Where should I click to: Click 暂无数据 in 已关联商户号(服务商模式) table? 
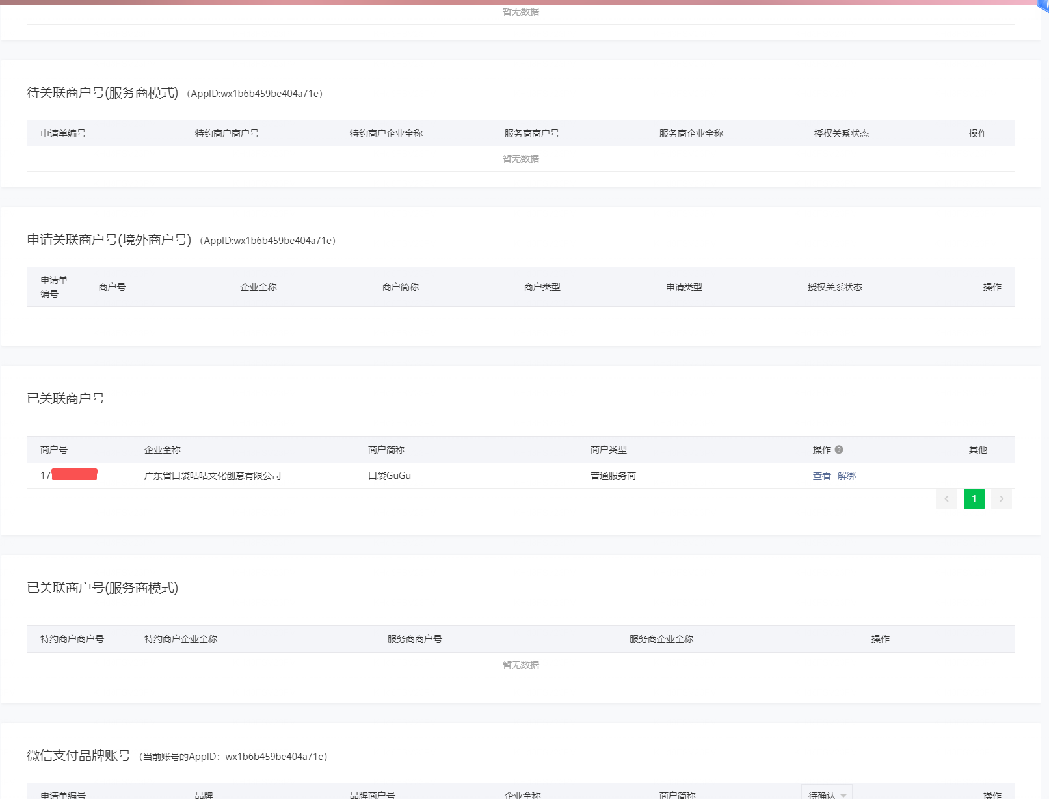coord(521,665)
